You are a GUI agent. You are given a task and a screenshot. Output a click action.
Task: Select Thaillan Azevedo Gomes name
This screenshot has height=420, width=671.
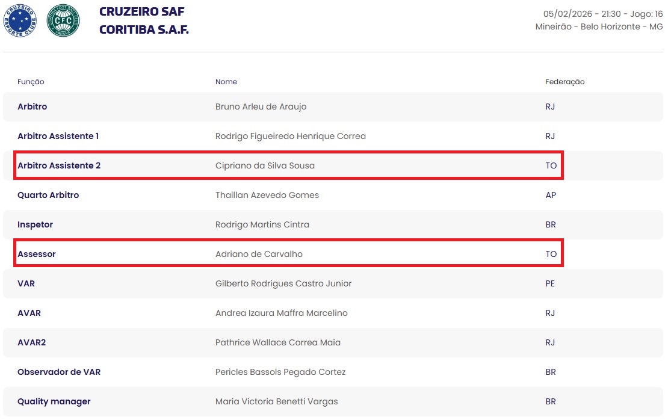coord(267,195)
